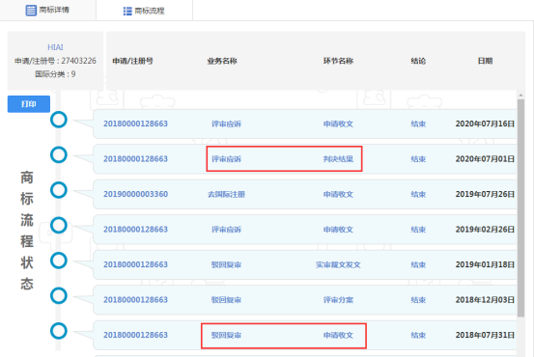Image resolution: width=534 pixels, height=357 pixels.
Task: Click the 日期 column header
Action: [x=485, y=61]
